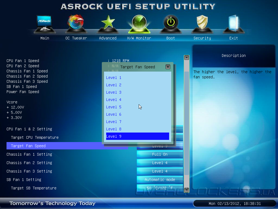Open SB Fan 1 'Automatic mode' dropdown

160,180
